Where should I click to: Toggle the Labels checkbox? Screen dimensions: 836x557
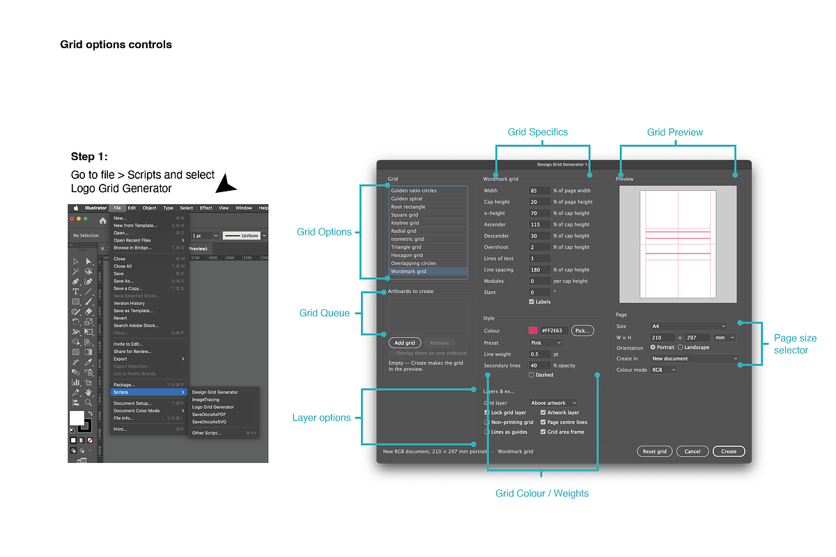click(x=532, y=301)
